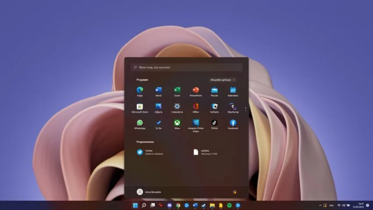373x210 pixels.
Task: Open Edge from pinned apps
Action: click(140, 92)
